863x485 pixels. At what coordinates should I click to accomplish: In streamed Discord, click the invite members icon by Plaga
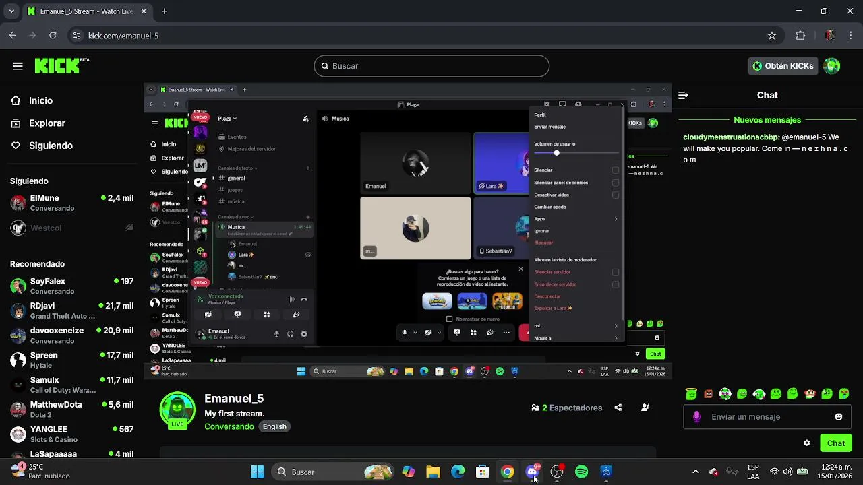click(305, 119)
